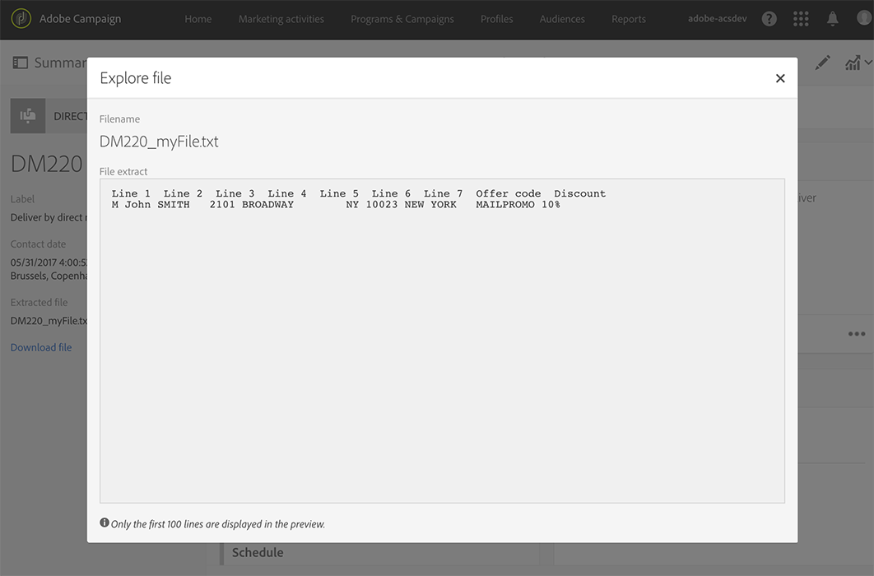The image size is (874, 576).
Task: Close the Explore file dialog
Action: (780, 78)
